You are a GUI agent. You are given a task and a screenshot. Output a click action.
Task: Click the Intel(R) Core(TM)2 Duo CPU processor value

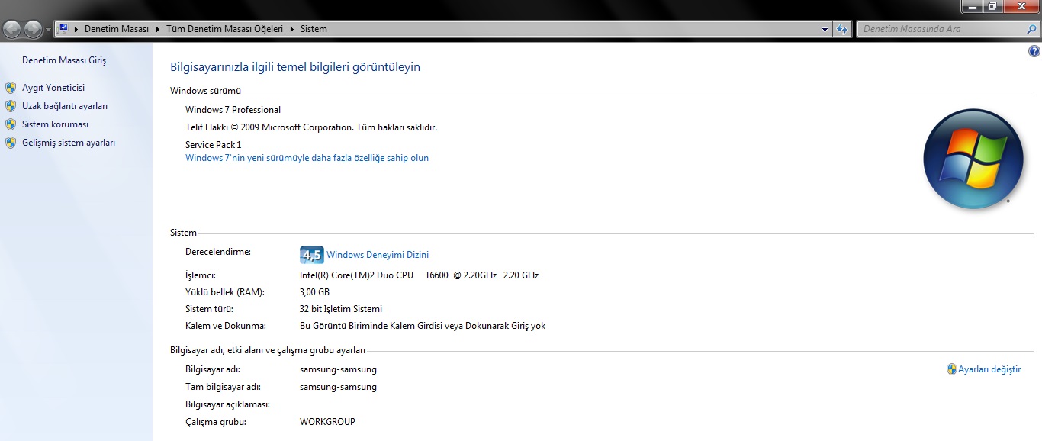click(x=419, y=275)
